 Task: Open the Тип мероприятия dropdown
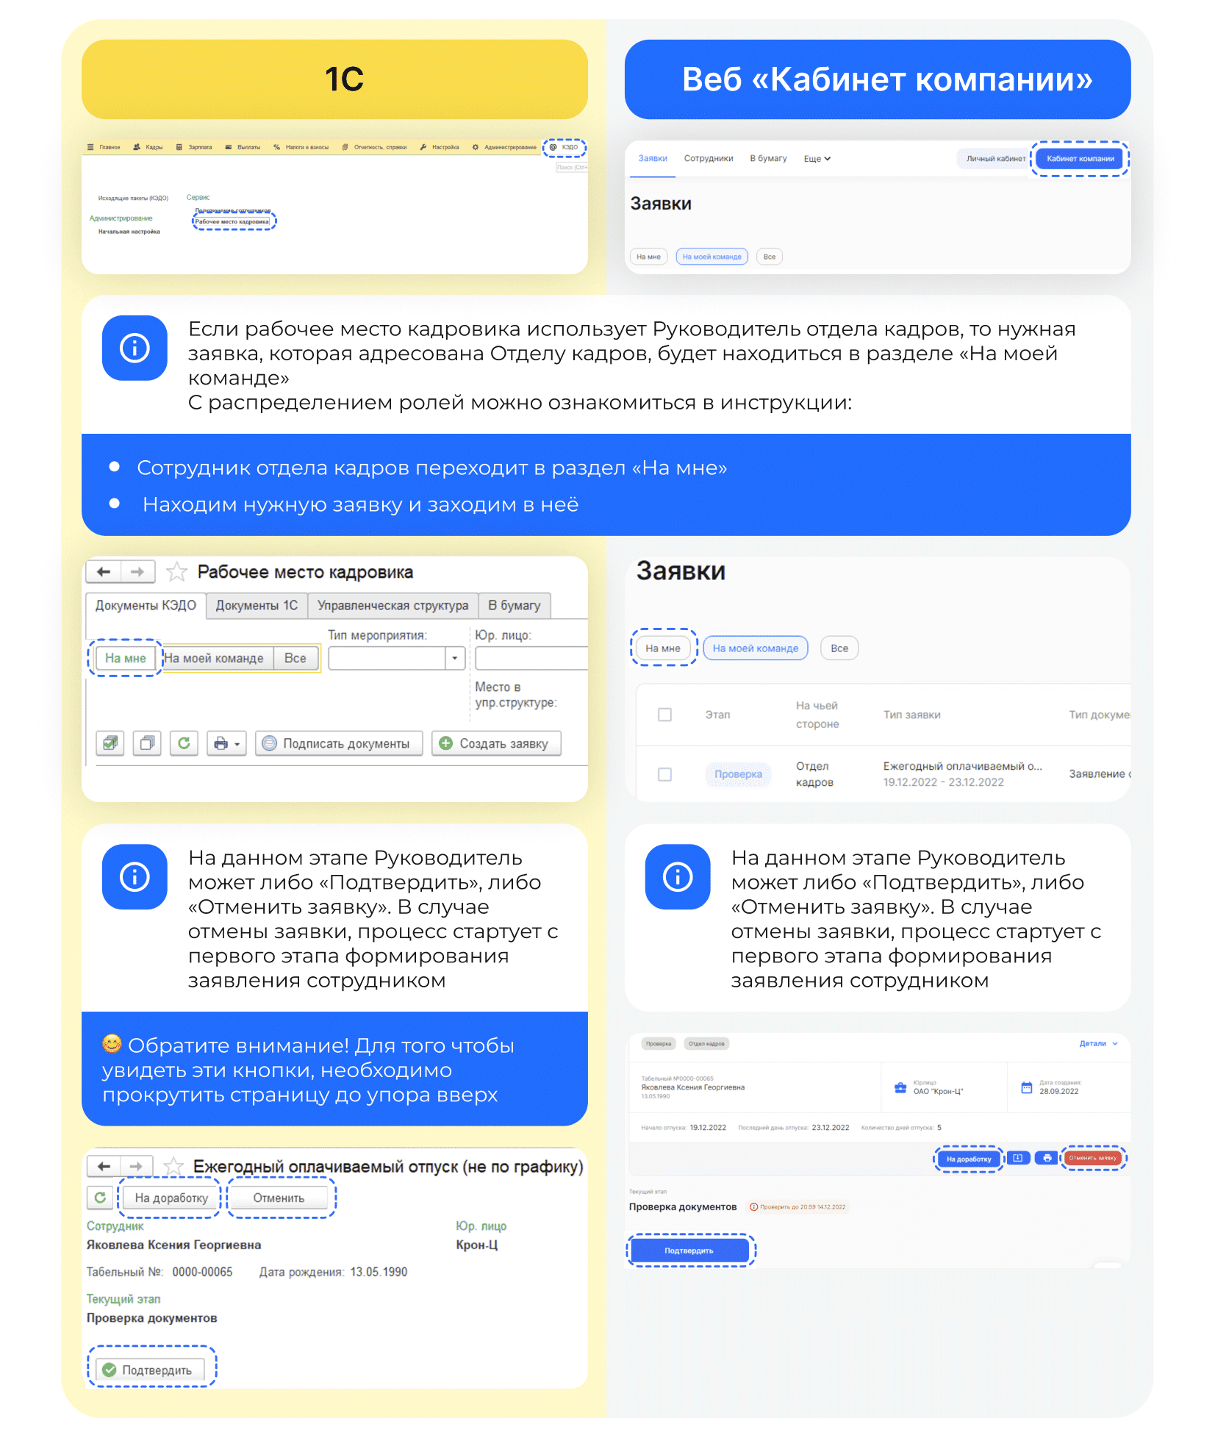coord(455,658)
